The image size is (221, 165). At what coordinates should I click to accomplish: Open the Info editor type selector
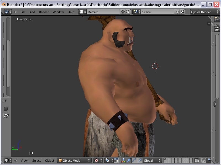7,12
